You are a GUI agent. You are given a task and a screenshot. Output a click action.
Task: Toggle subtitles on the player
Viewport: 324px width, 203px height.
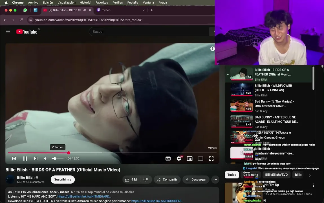pos(168,158)
